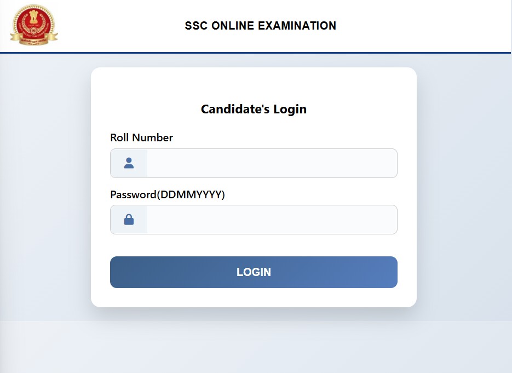Focus the Roll Number text box
This screenshot has height=373, width=512.
coord(272,163)
